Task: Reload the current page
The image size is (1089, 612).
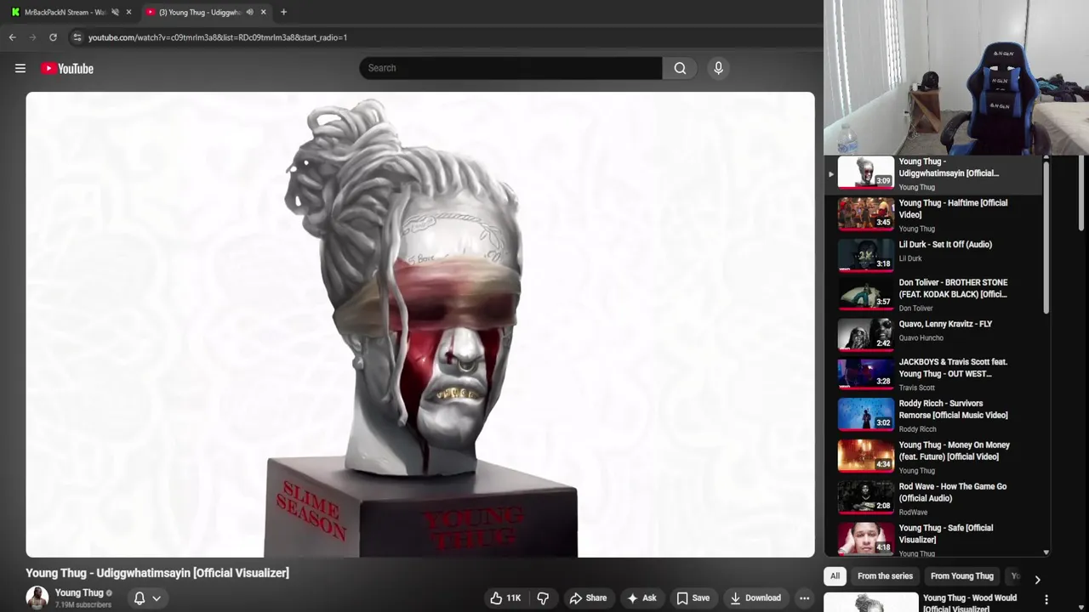Action: [53, 37]
